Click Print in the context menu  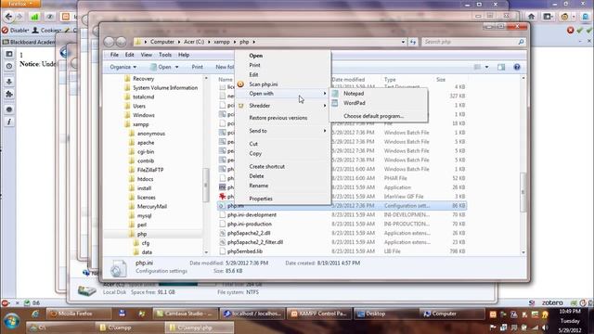[x=254, y=65]
